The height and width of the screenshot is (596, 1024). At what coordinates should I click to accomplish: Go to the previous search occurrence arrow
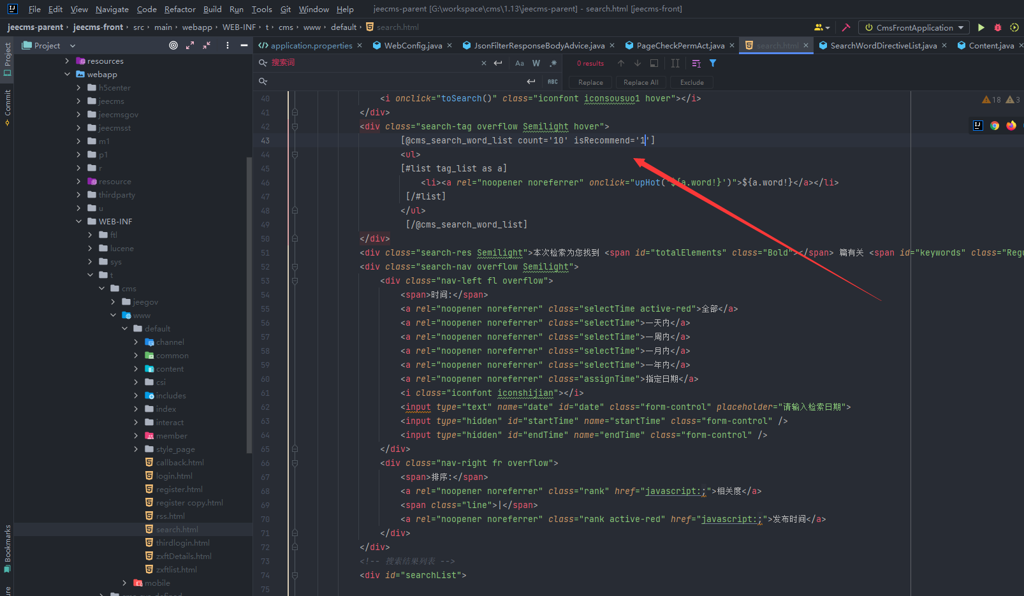pos(620,63)
